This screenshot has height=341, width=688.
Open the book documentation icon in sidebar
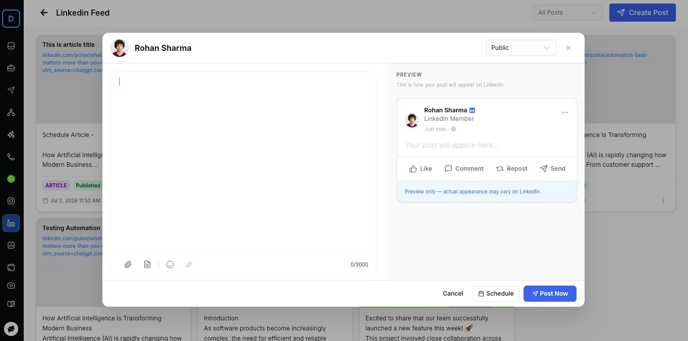[11, 304]
